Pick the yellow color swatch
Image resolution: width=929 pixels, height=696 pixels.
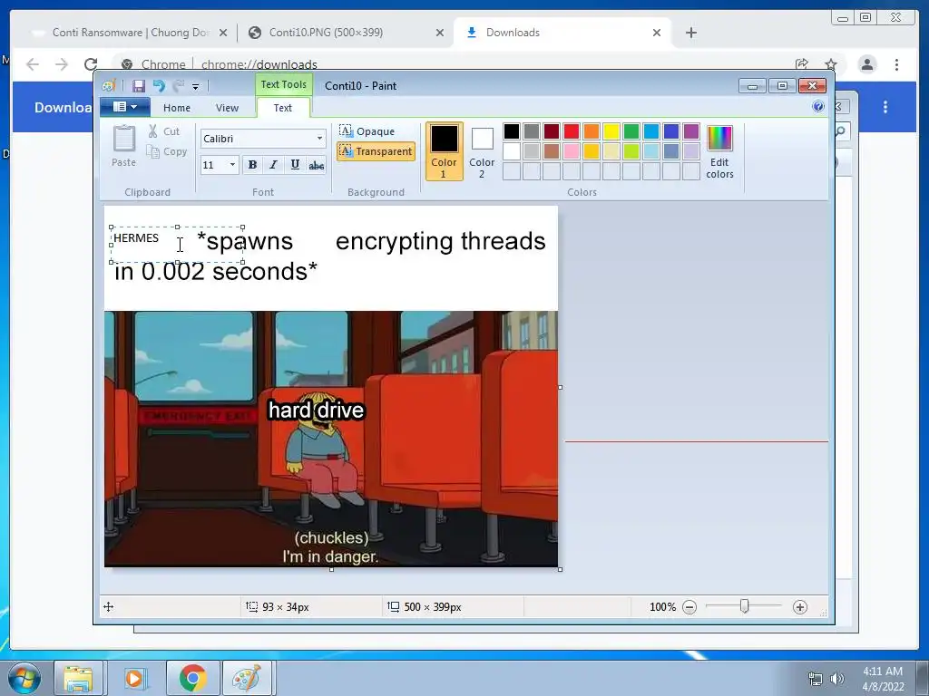click(x=611, y=131)
